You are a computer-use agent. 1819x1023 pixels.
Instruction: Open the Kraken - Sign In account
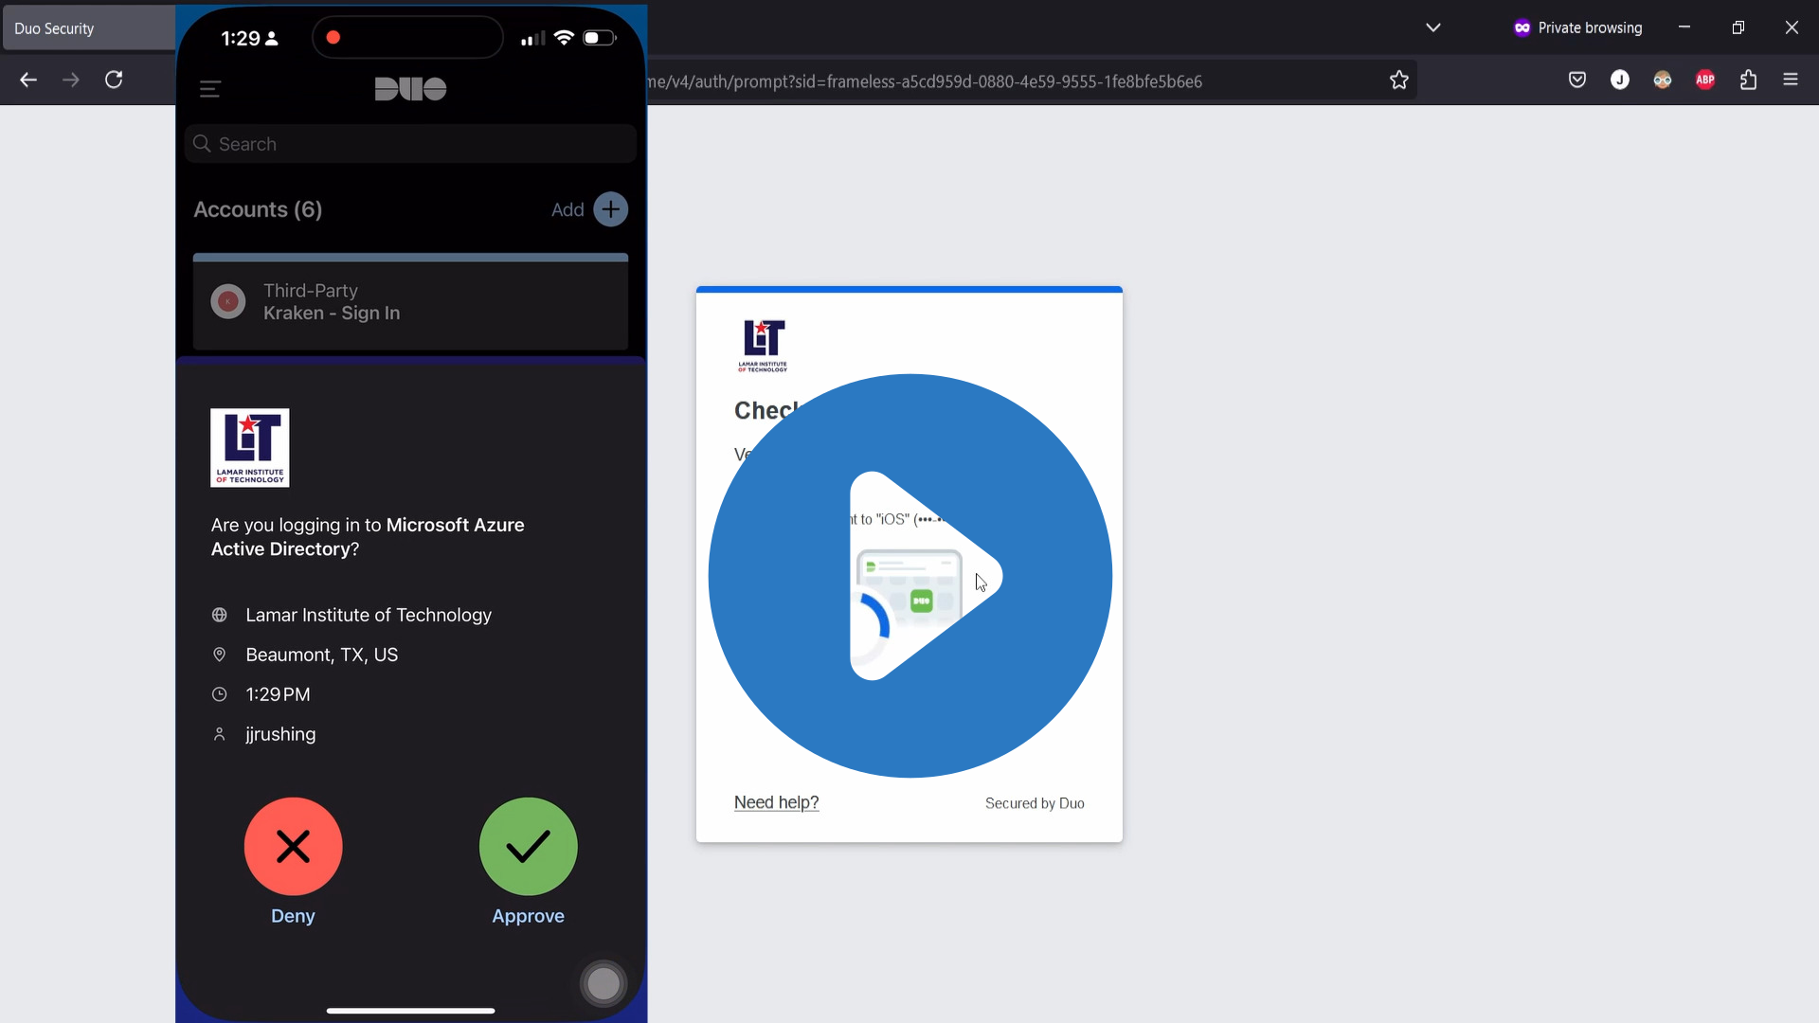pyautogui.click(x=410, y=302)
